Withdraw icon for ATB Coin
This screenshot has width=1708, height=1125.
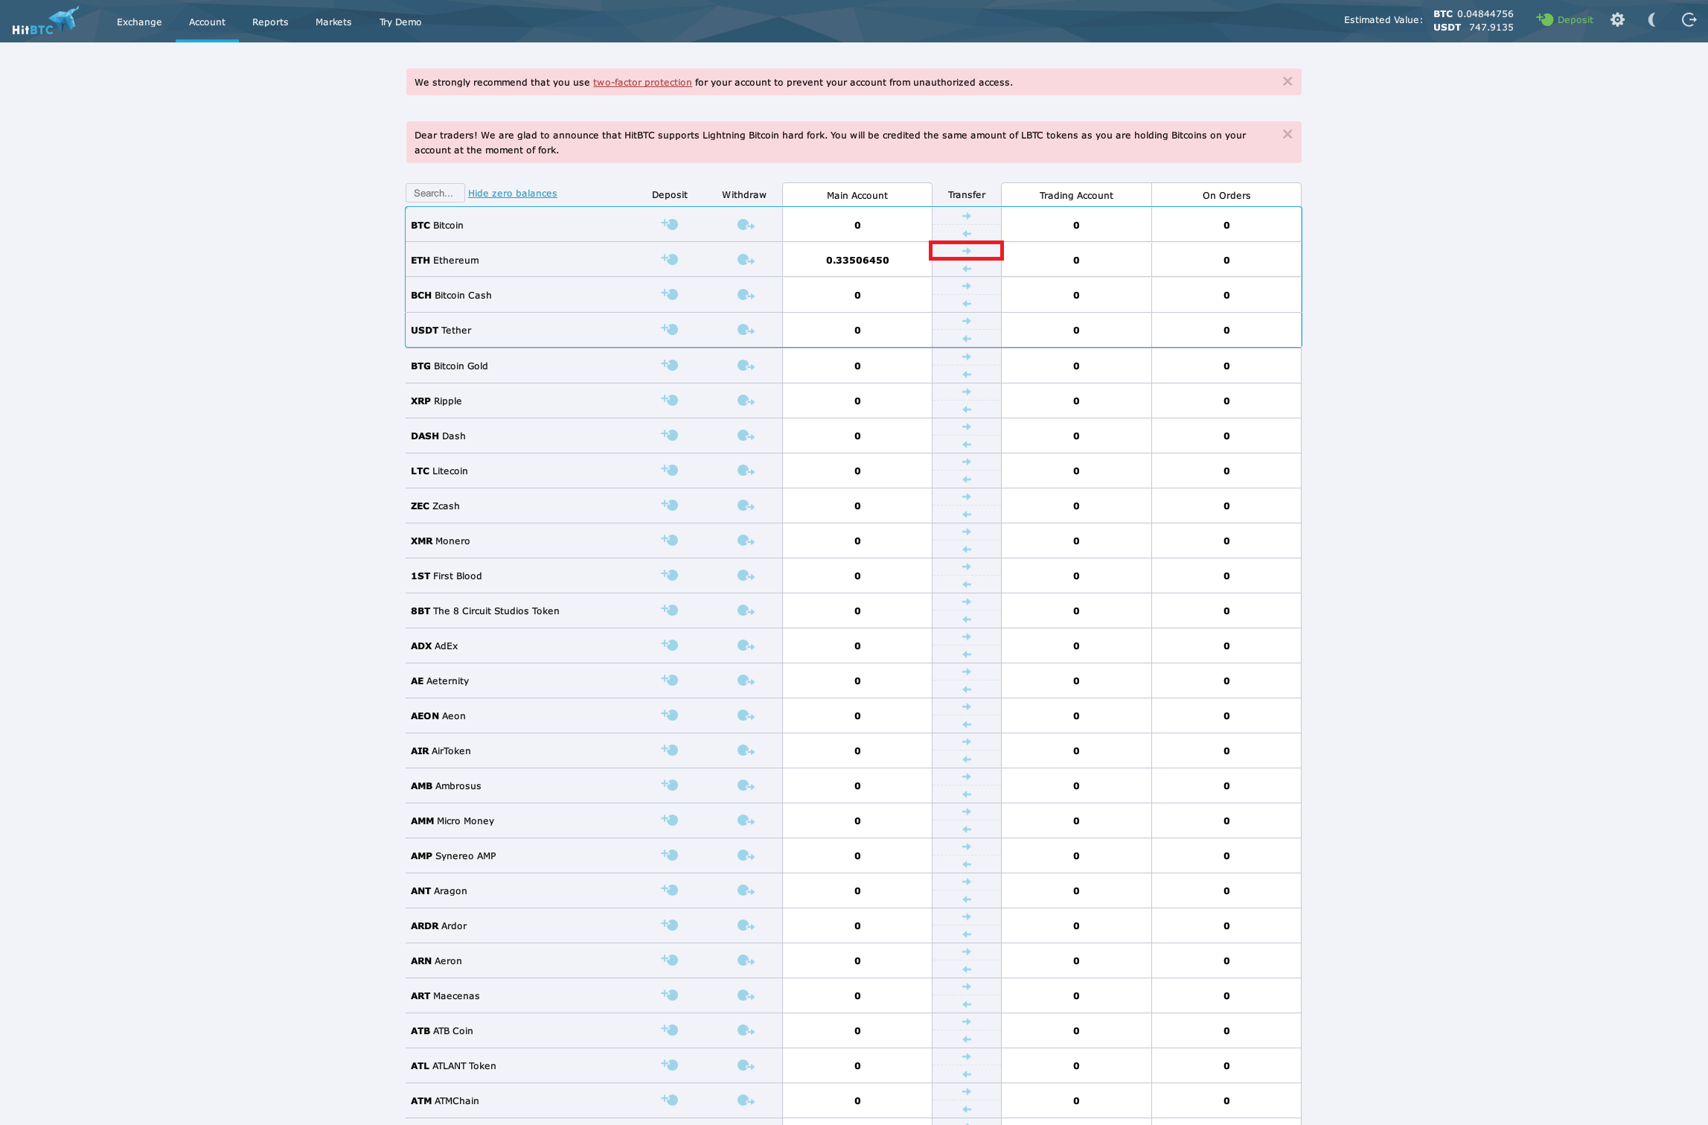[746, 1030]
